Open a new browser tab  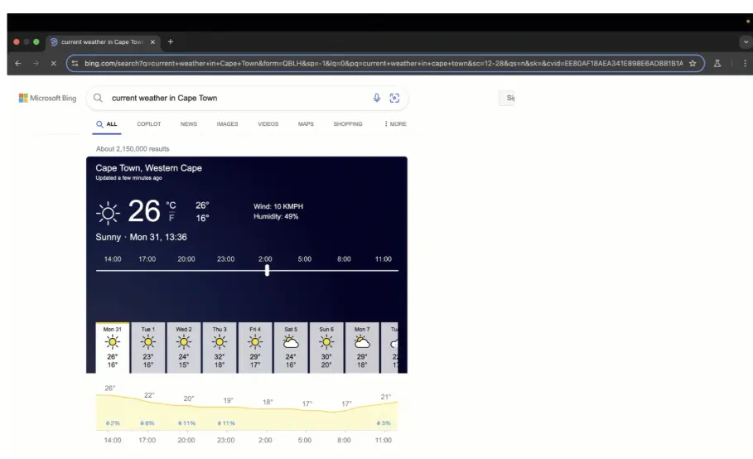pyautogui.click(x=171, y=41)
